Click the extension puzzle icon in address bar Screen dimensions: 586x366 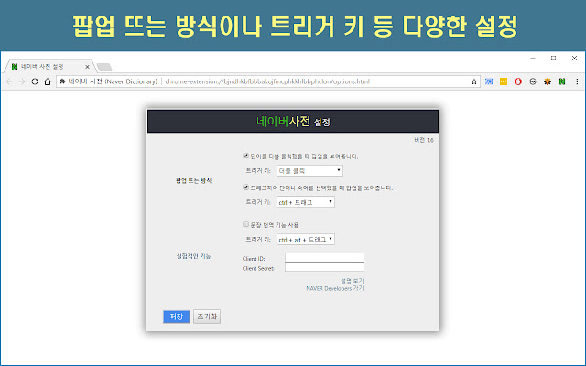tap(62, 81)
